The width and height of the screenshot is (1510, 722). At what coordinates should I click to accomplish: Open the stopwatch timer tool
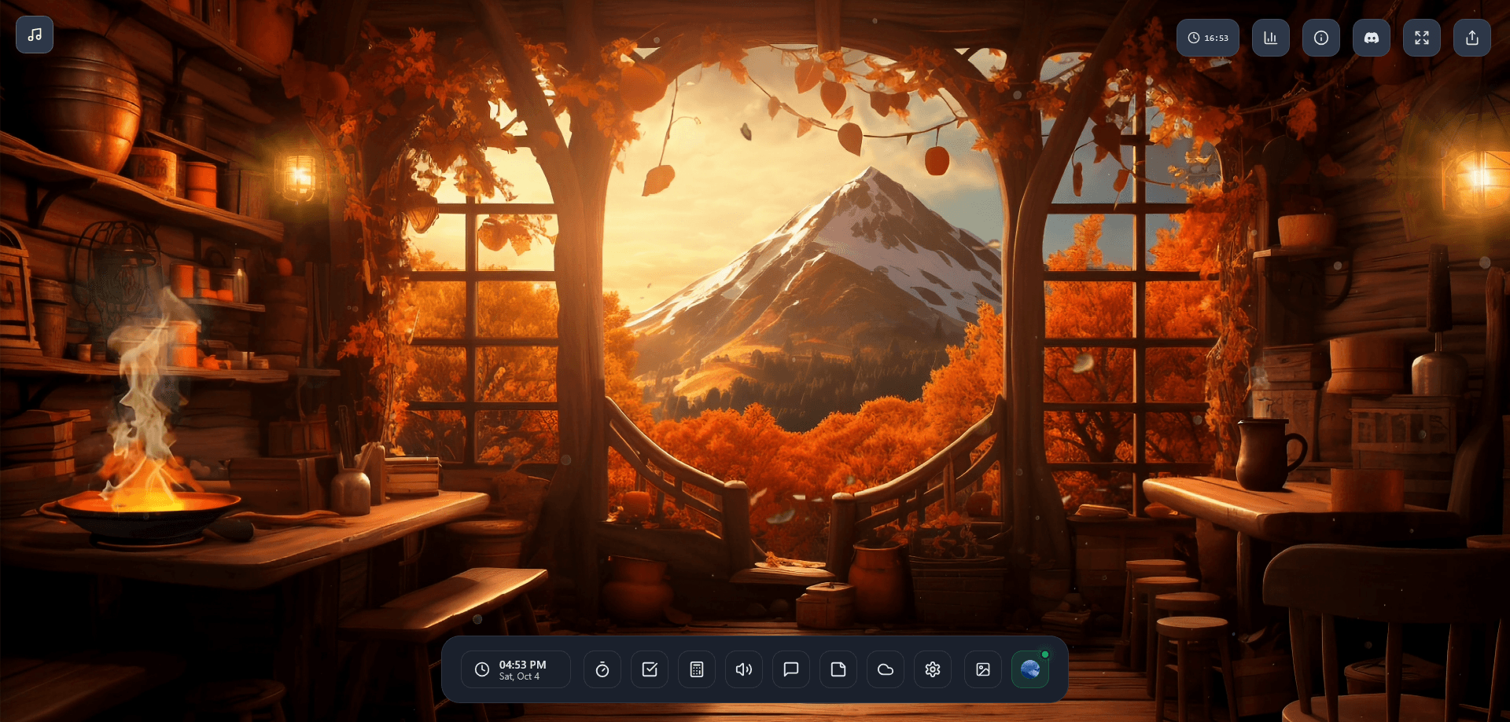(602, 669)
